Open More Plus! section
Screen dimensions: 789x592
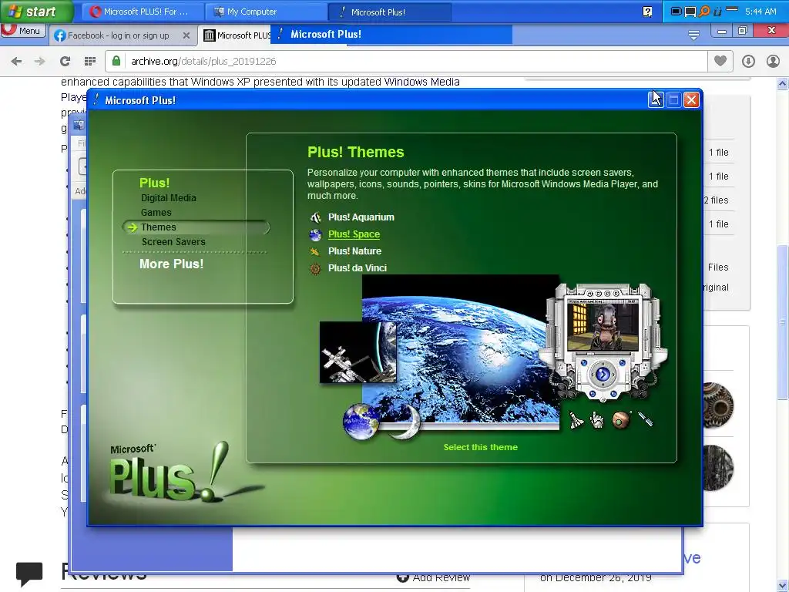coord(171,264)
